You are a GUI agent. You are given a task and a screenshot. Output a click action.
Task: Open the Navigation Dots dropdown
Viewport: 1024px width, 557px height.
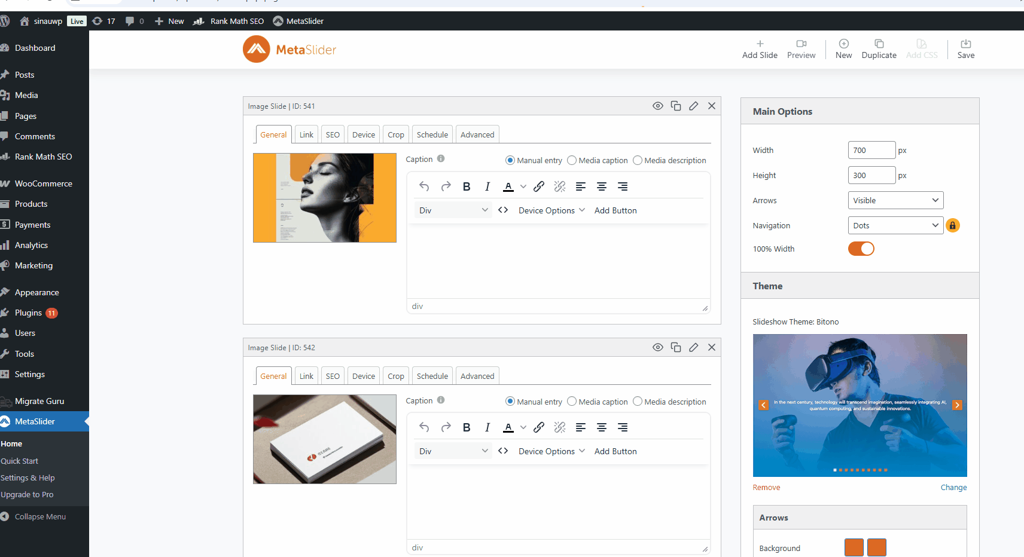(895, 225)
